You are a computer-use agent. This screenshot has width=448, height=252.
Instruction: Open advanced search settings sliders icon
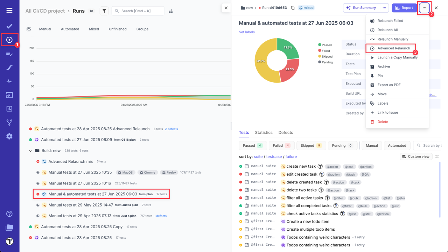coord(170,11)
